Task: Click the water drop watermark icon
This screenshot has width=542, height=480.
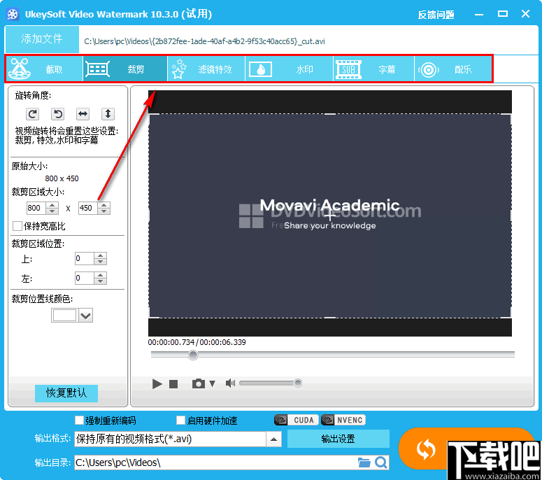Action: click(x=260, y=69)
